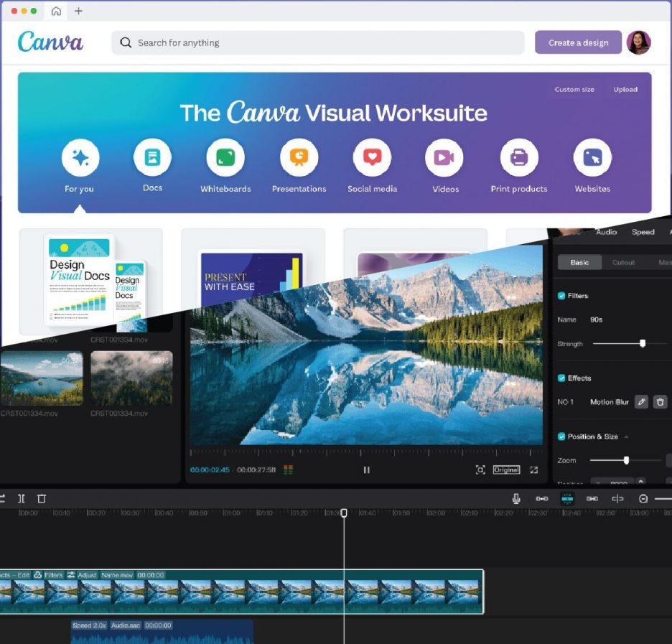Viewport: 672px width, 644px height.
Task: Remove the Motion Blur effect via trash icon
Action: (x=660, y=402)
